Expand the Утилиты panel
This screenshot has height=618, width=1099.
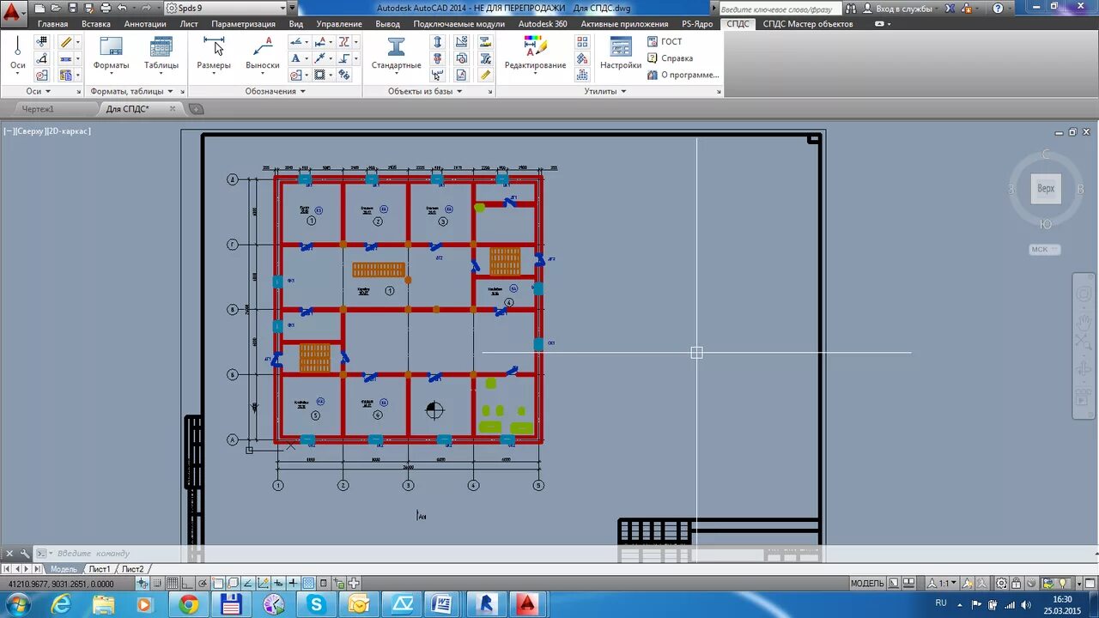(605, 91)
